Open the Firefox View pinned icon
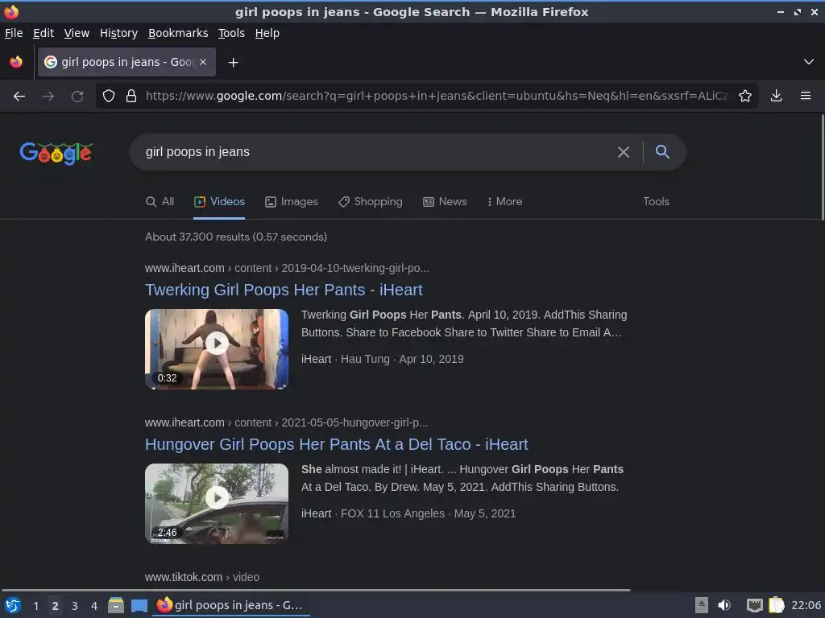This screenshot has width=825, height=618. point(16,62)
